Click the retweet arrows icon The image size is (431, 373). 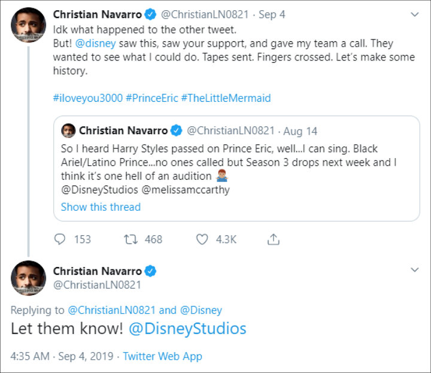tap(130, 239)
